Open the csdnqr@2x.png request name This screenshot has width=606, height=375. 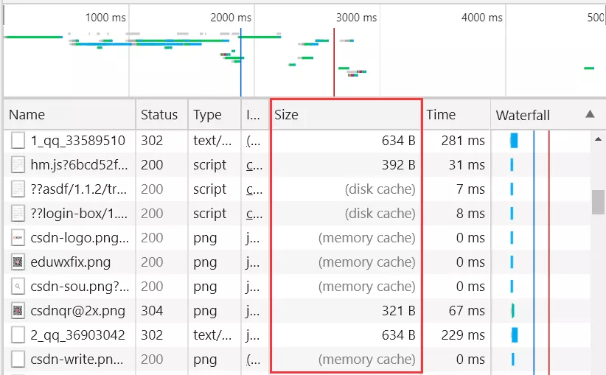click(x=77, y=311)
